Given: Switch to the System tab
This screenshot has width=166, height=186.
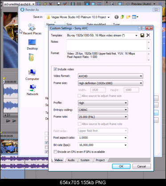Looking at the screenshot, I should point(85,160).
